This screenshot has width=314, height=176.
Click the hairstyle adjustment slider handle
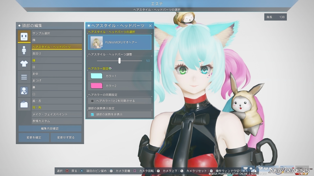(120, 60)
